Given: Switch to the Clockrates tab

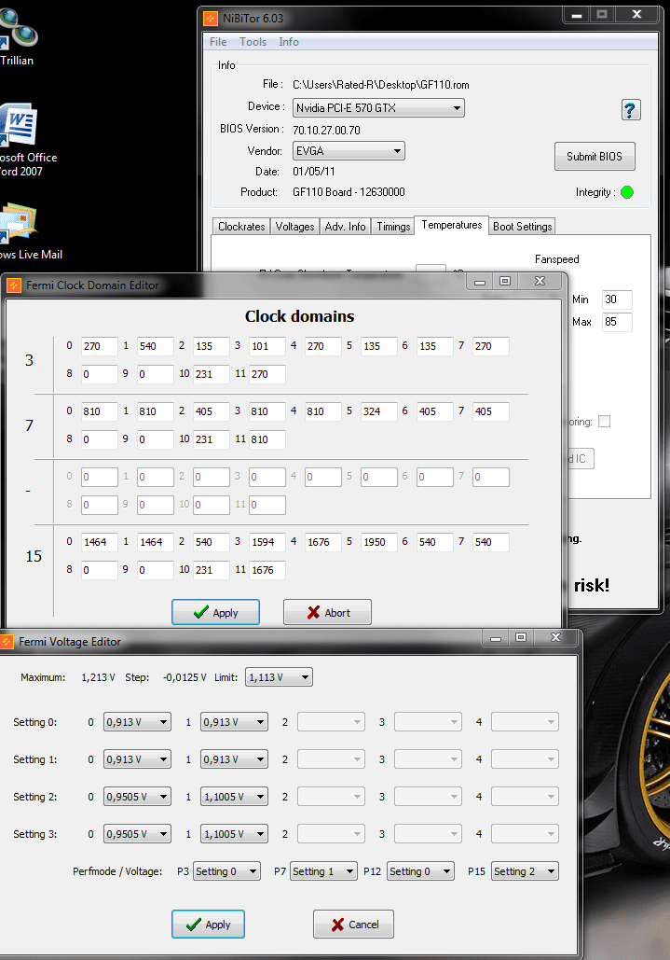Looking at the screenshot, I should (241, 227).
